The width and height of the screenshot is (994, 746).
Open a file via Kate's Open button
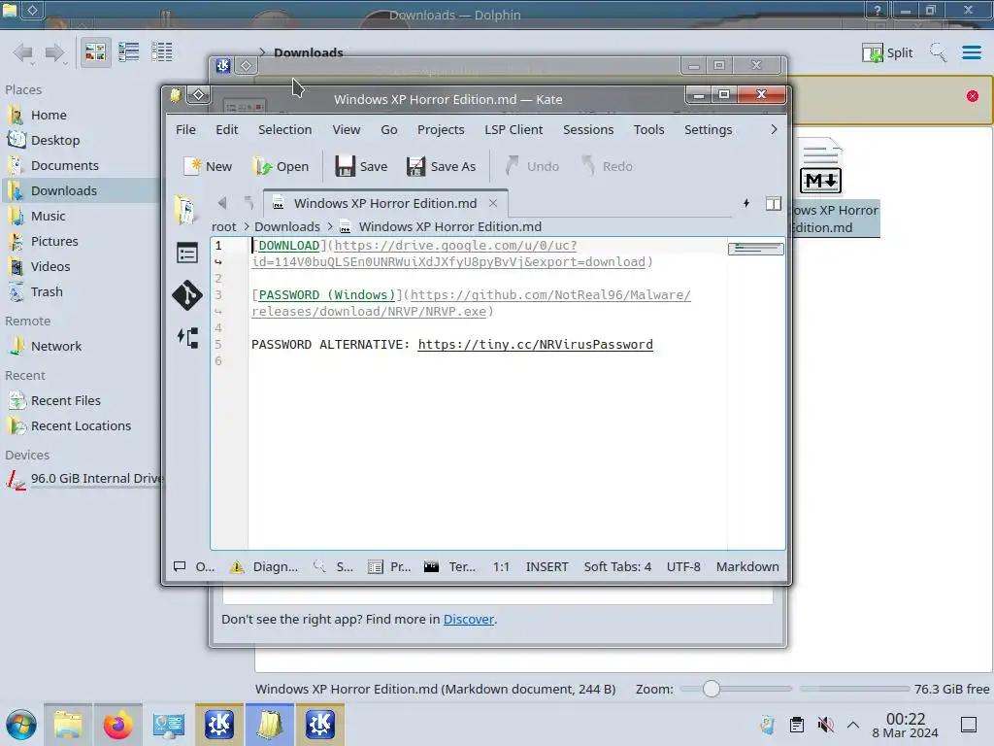pyautogui.click(x=281, y=166)
